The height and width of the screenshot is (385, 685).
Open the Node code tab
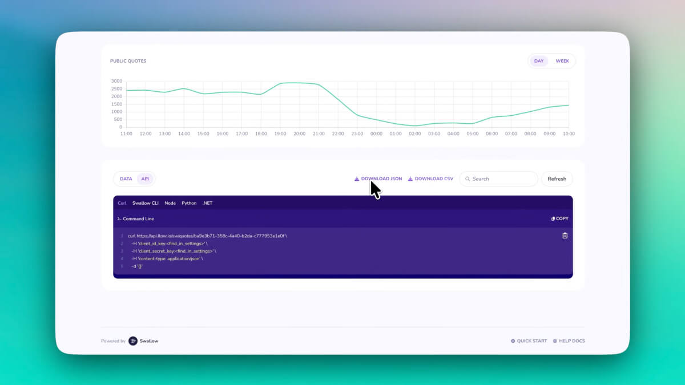tap(170, 203)
